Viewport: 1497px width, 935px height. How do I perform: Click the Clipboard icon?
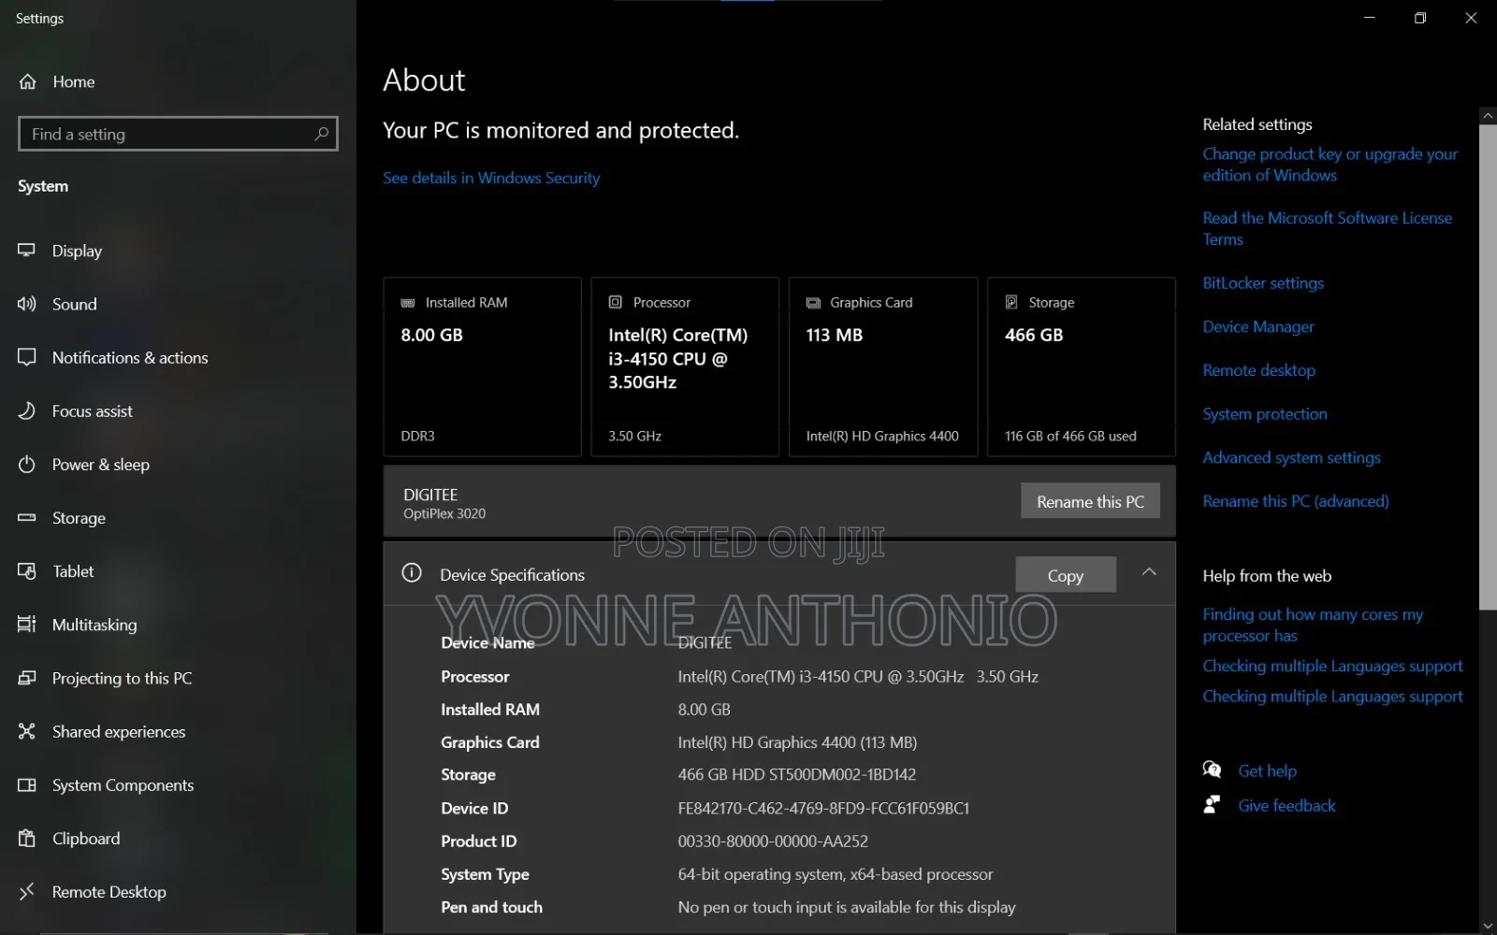tap(27, 838)
